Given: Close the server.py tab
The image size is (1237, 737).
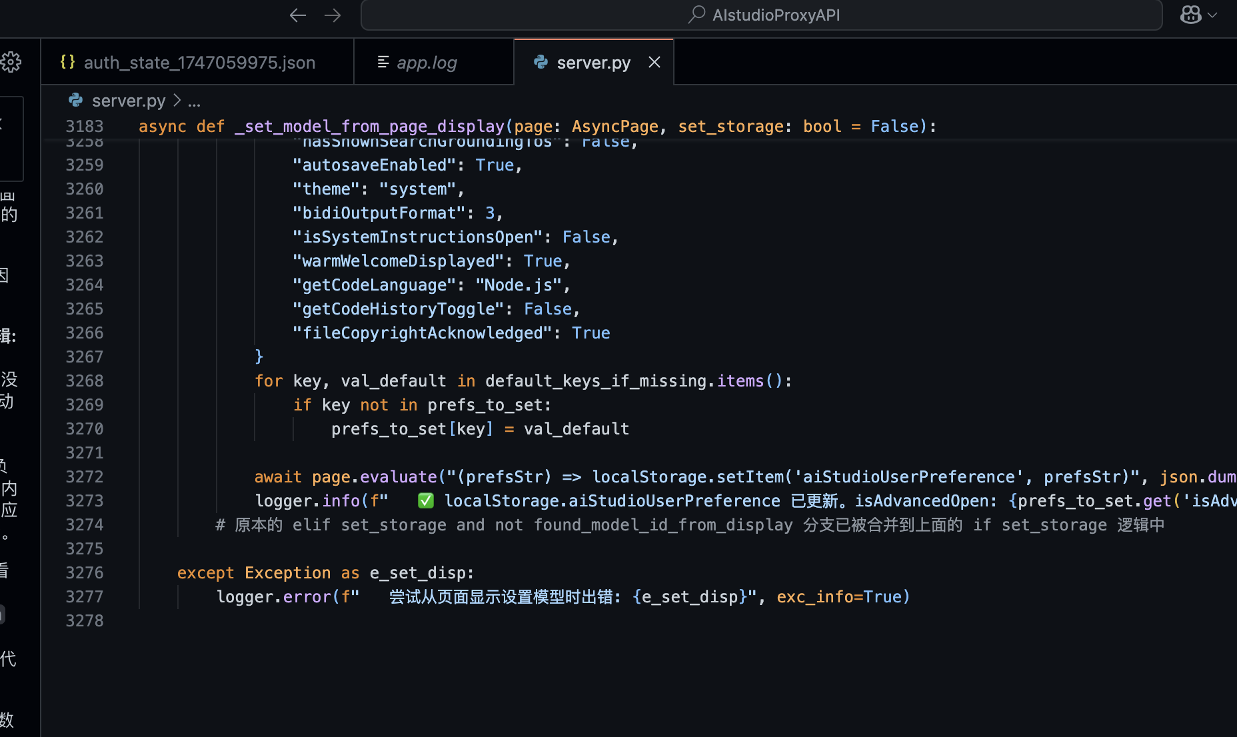Looking at the screenshot, I should (x=654, y=62).
